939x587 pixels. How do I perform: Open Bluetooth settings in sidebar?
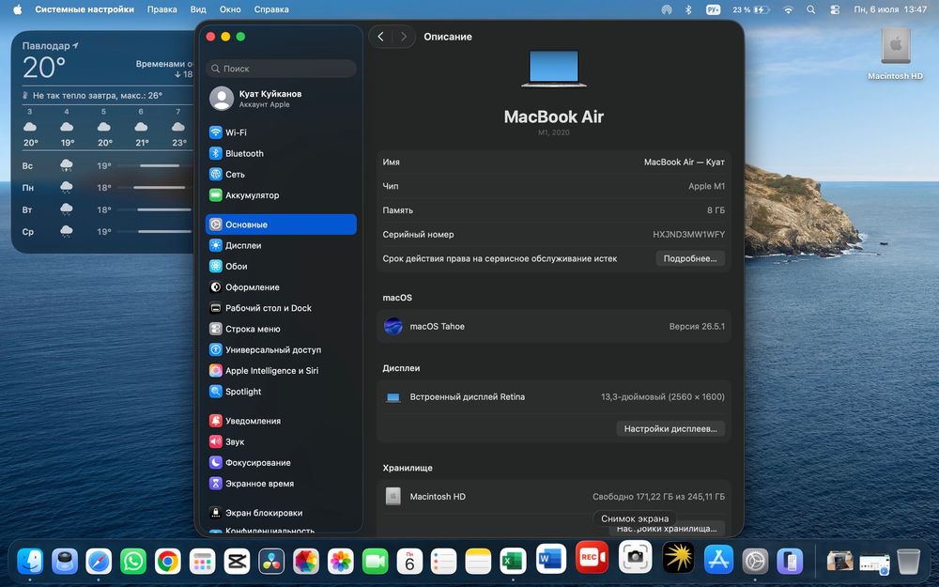281,153
